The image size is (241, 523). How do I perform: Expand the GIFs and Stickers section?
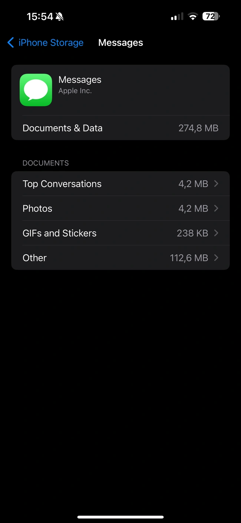121,233
